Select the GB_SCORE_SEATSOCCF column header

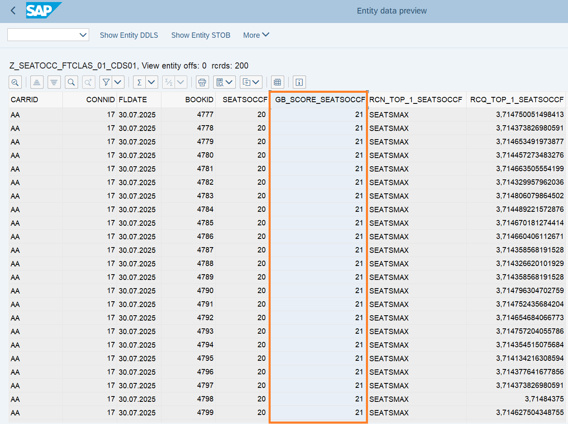tap(320, 100)
